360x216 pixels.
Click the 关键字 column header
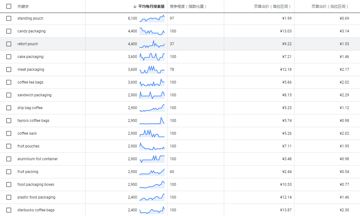(x=23, y=6)
